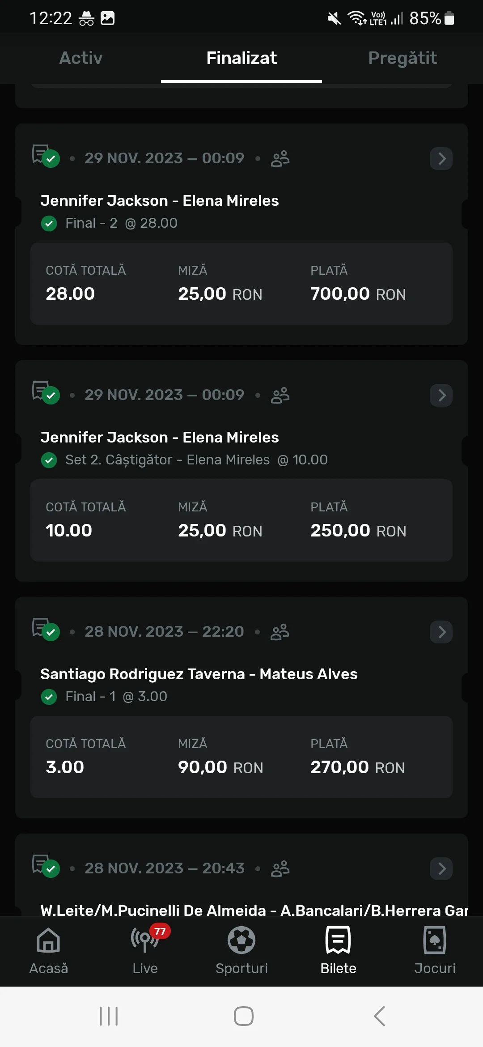This screenshot has height=1047, width=483.
Task: Tap the share group icon on 28 Nov 22:20 ticket
Action: [280, 632]
